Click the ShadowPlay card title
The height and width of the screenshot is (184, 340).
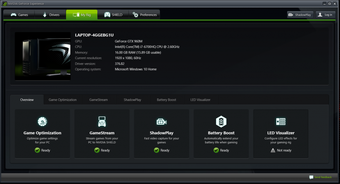(162, 133)
